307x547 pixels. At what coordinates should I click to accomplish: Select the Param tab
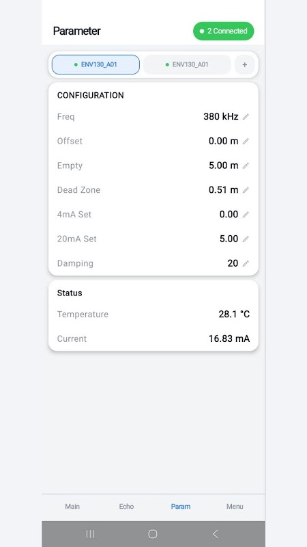(x=181, y=506)
